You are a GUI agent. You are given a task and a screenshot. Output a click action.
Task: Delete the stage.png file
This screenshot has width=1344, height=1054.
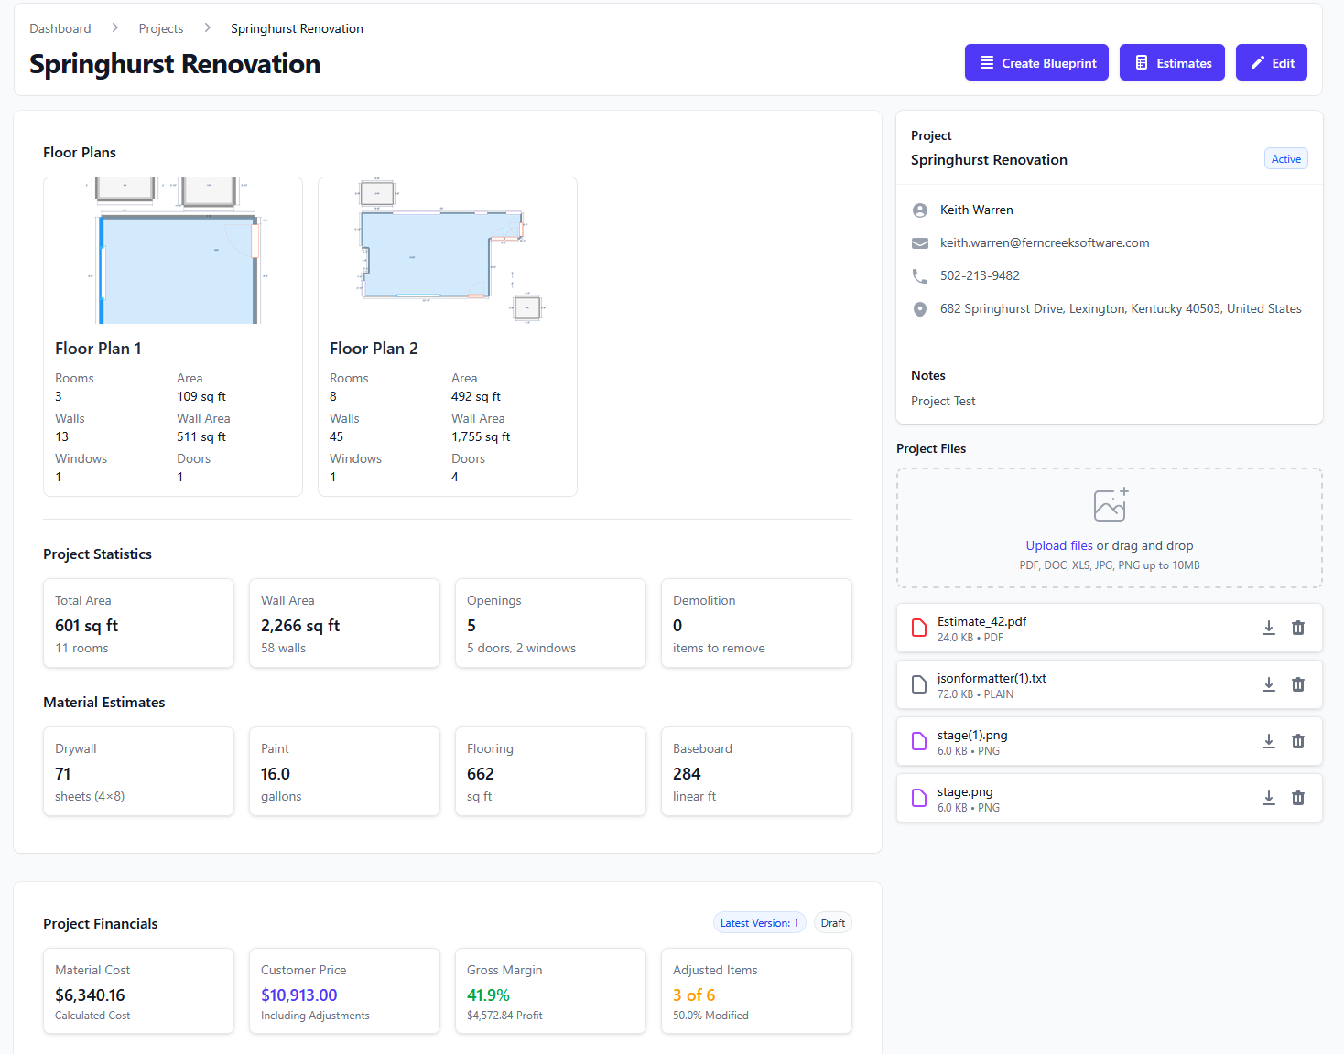(x=1298, y=798)
